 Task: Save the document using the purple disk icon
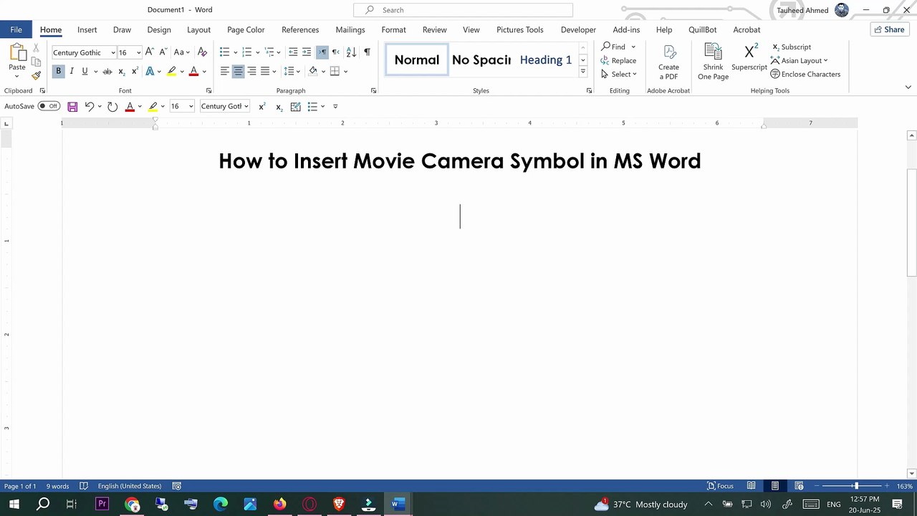pos(72,107)
